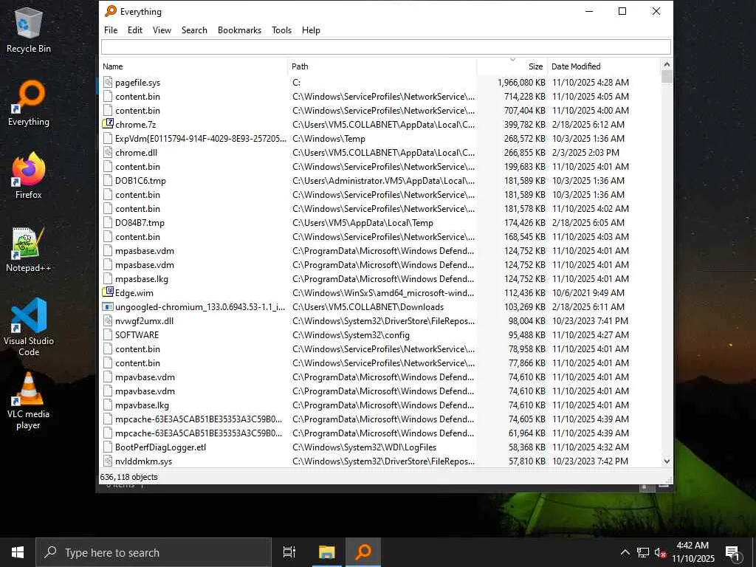Viewport: 756px width, 567px height.
Task: Open the Search menu
Action: pyautogui.click(x=194, y=30)
